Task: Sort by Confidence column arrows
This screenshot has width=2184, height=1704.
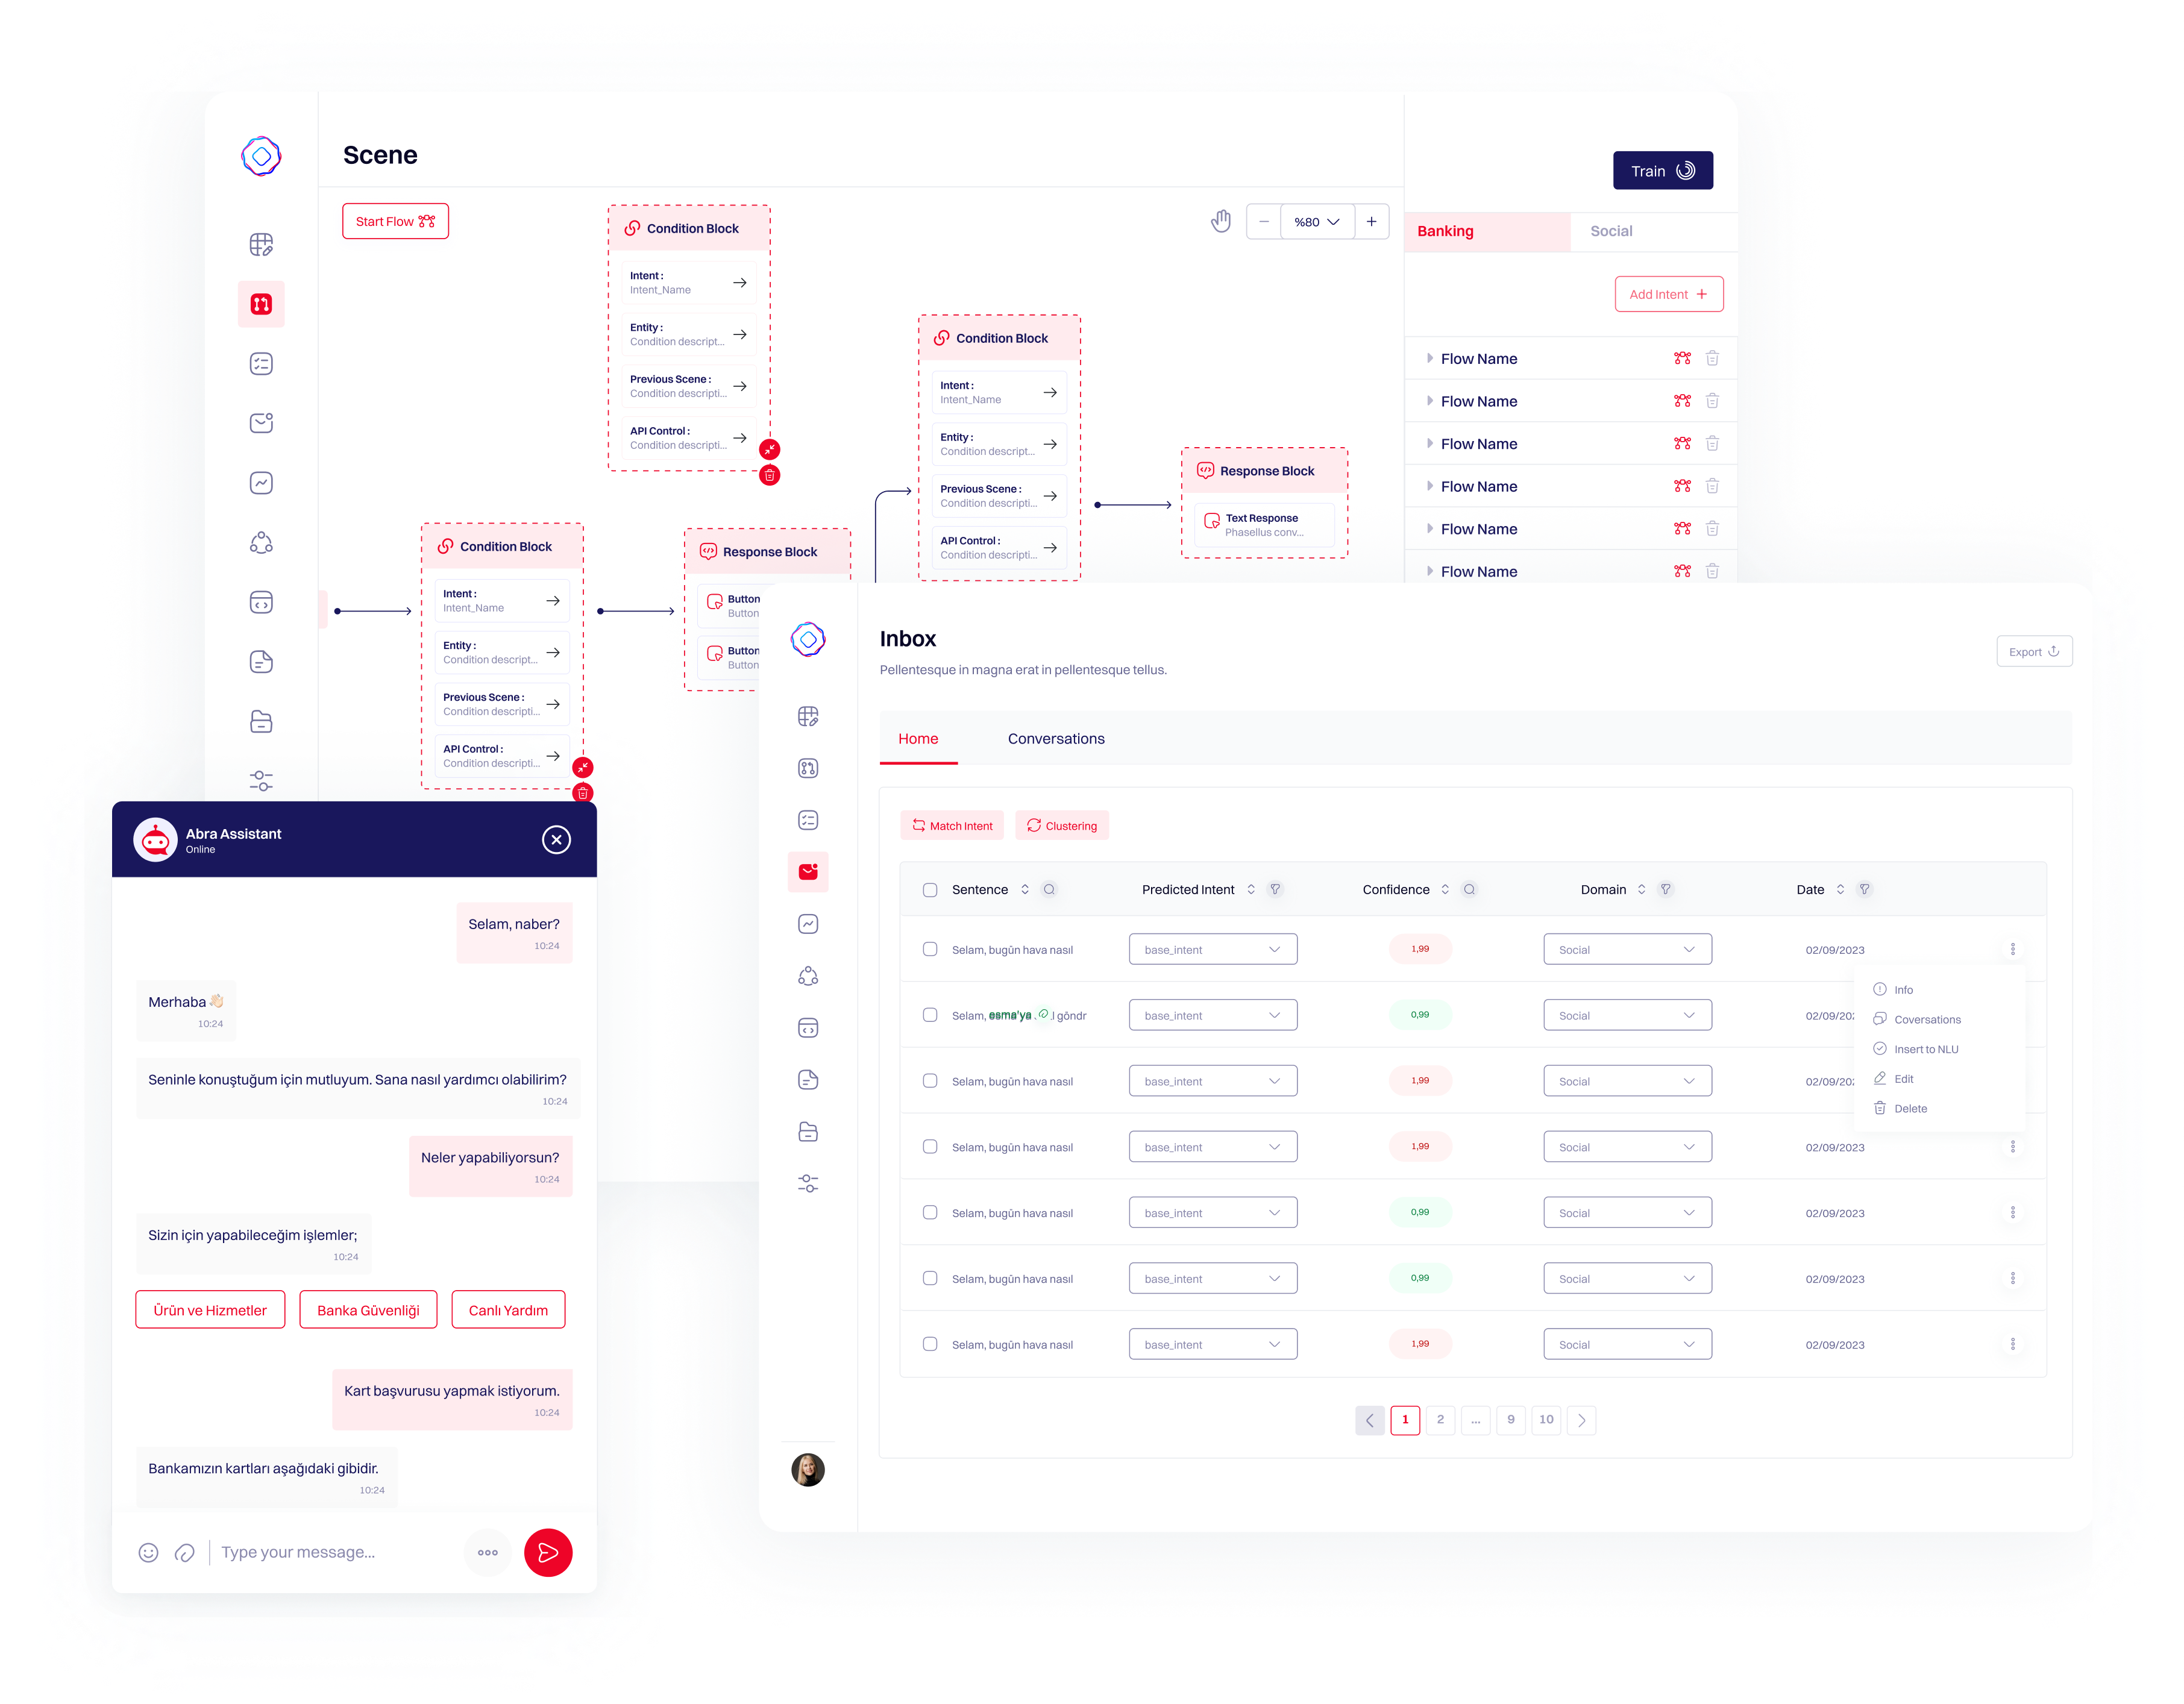Action: (x=1445, y=889)
